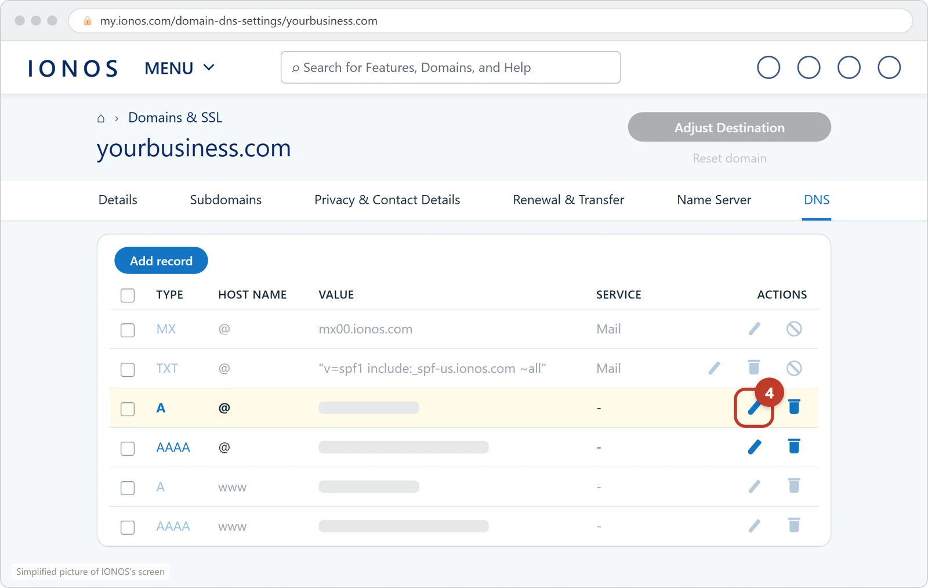Edit the A record for host @
The height and width of the screenshot is (588, 928).
pos(754,407)
